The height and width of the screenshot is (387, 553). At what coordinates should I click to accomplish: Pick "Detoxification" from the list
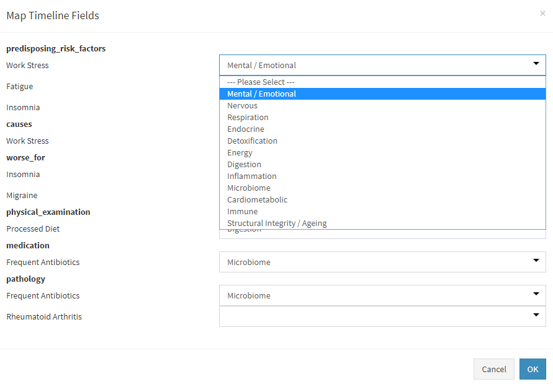pos(252,141)
